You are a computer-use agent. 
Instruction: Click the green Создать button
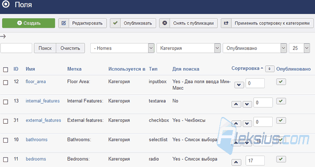(x=28, y=23)
